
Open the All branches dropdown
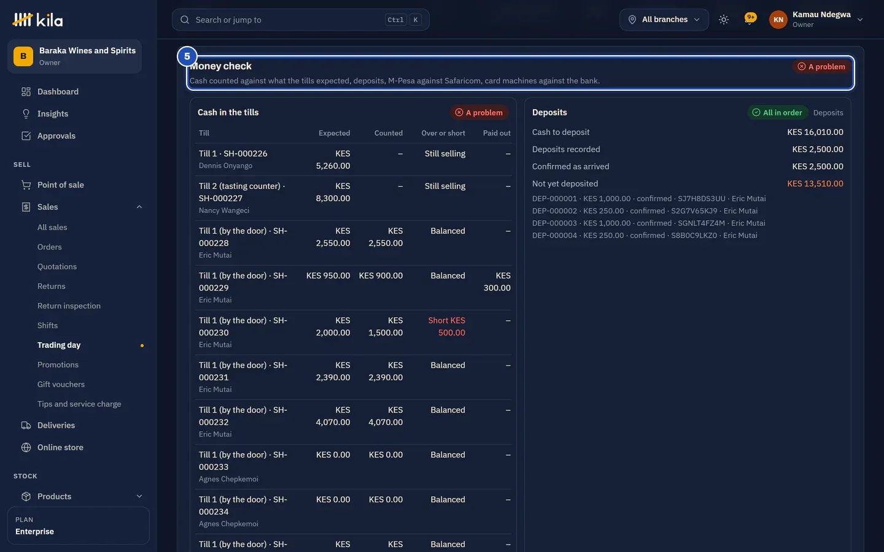tap(664, 20)
